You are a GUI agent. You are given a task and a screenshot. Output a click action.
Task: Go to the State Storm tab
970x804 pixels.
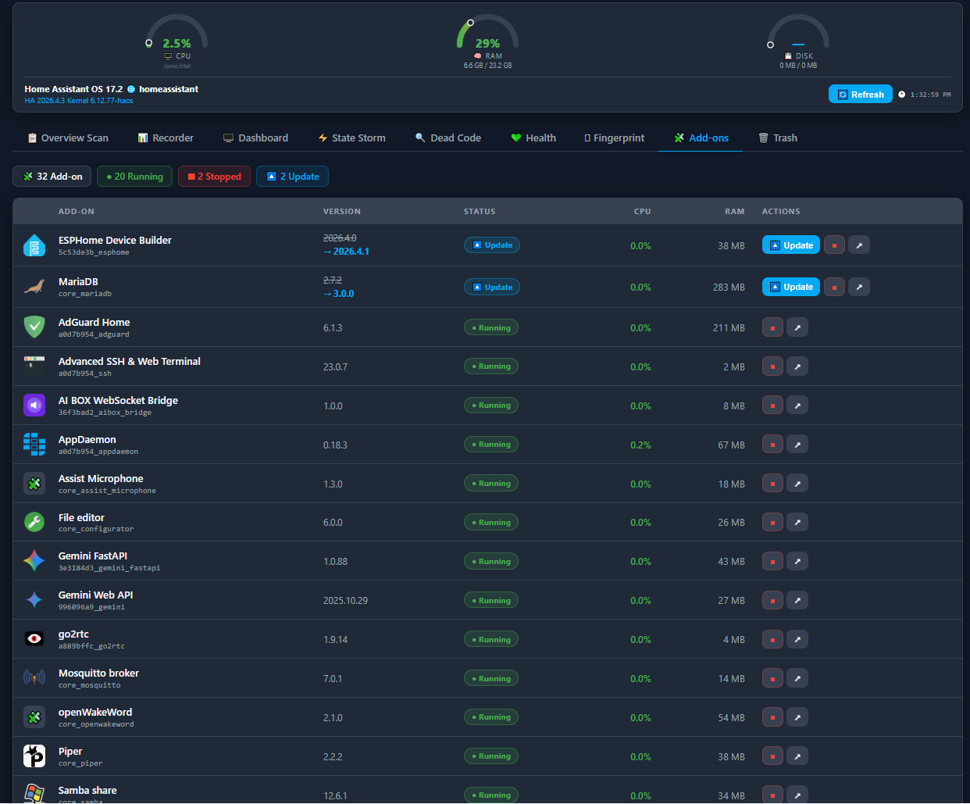351,138
